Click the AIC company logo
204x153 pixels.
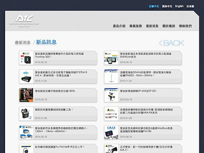click(x=24, y=21)
